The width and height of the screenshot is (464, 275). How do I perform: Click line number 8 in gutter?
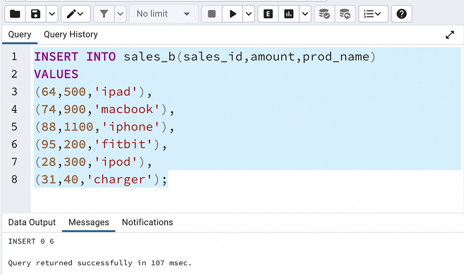tap(14, 179)
